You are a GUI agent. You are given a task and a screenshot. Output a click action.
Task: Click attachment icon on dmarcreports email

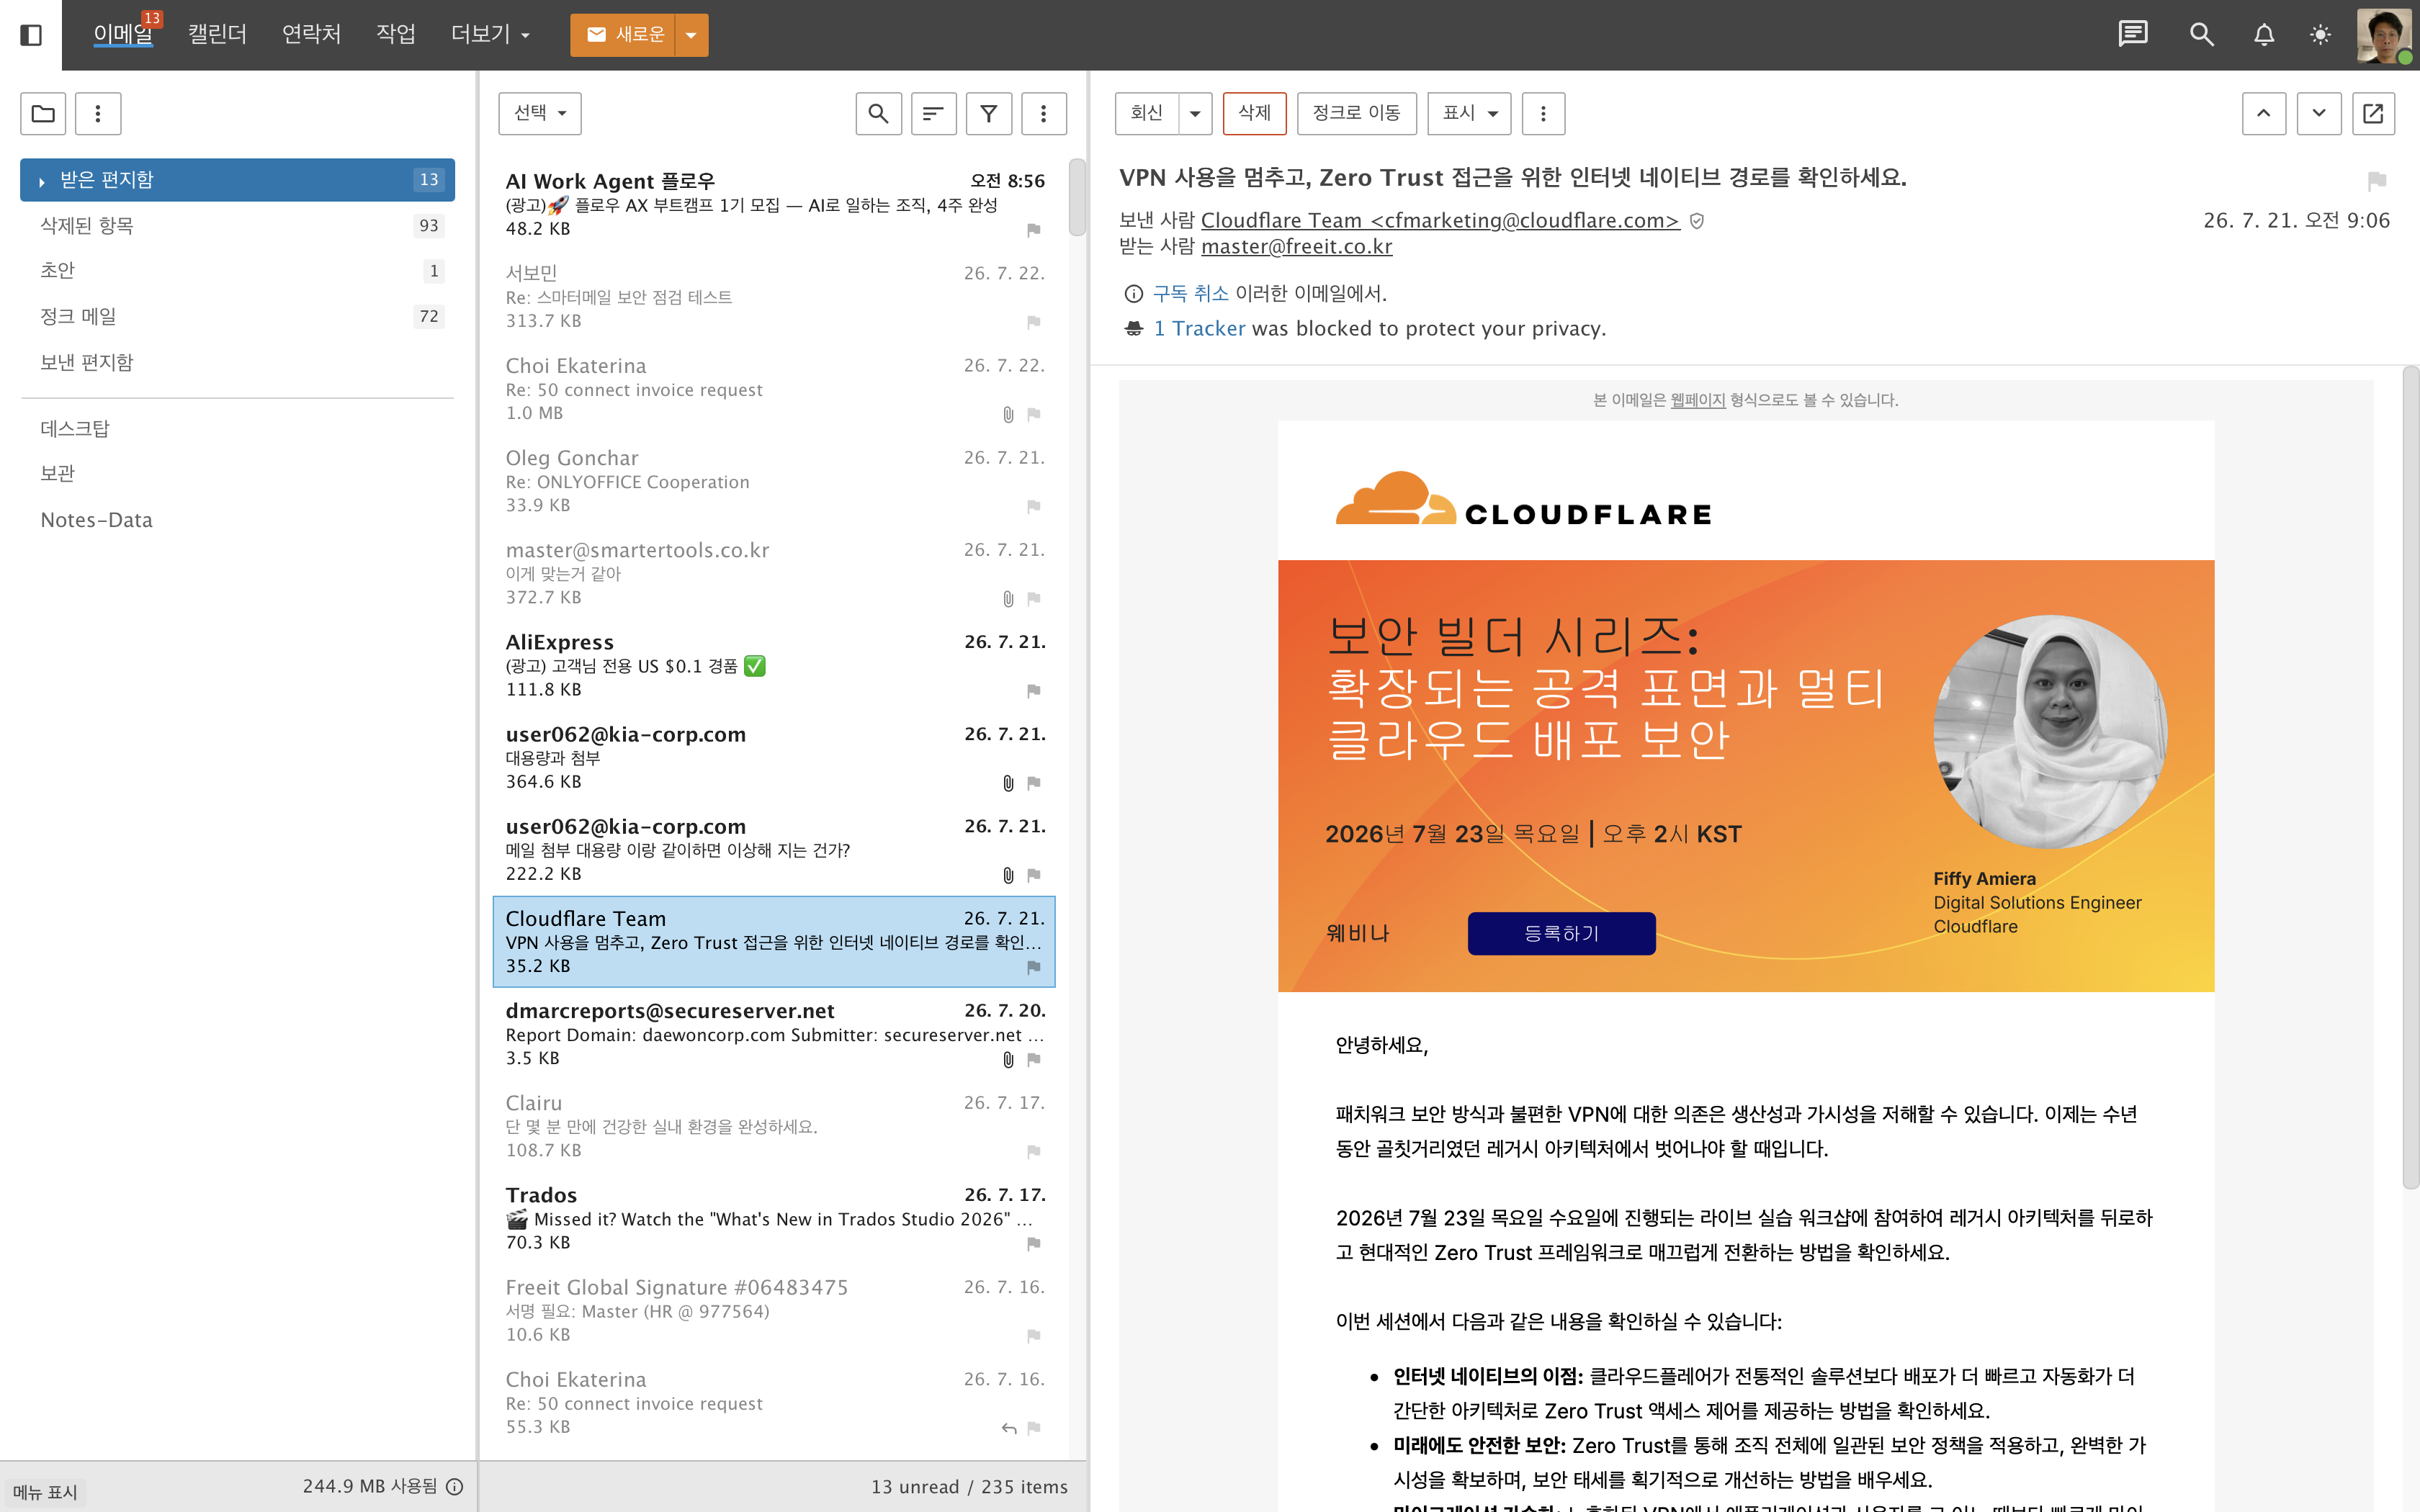pyautogui.click(x=1008, y=1059)
